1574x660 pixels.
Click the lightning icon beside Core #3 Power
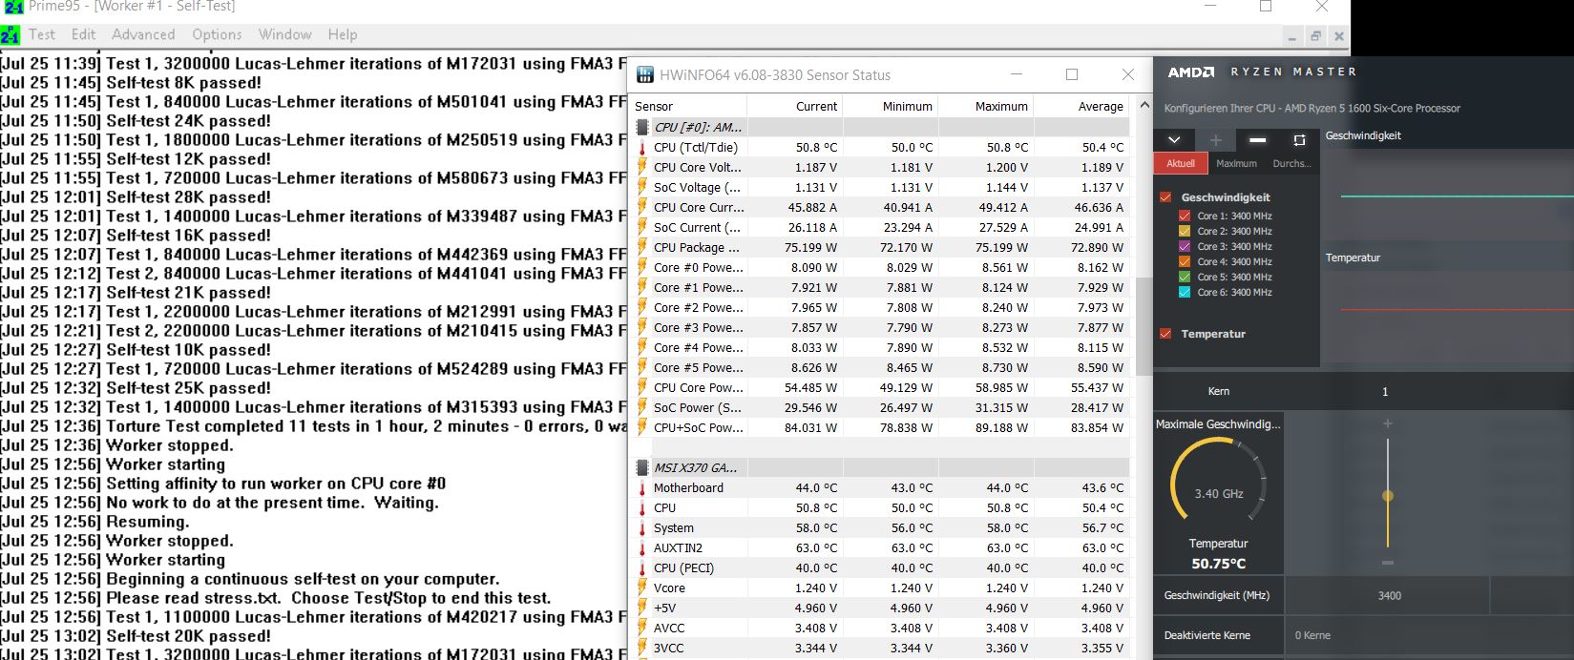(642, 327)
